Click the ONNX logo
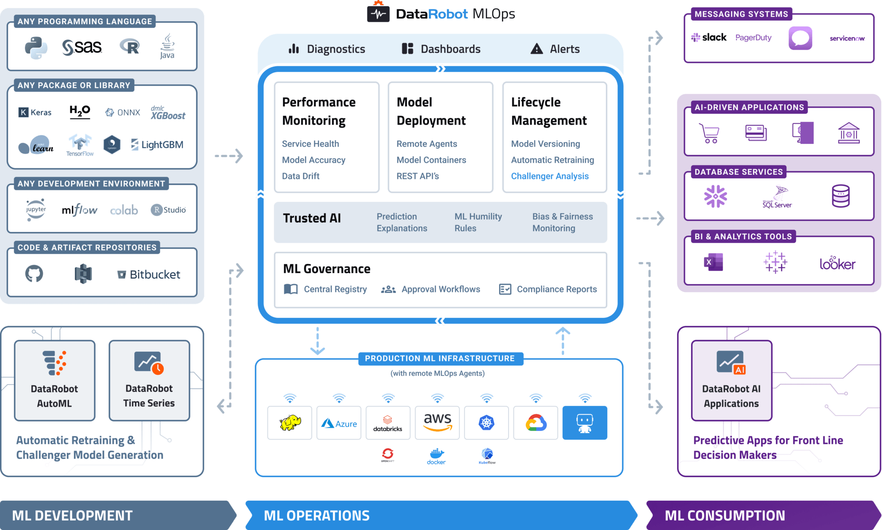 tap(123, 112)
